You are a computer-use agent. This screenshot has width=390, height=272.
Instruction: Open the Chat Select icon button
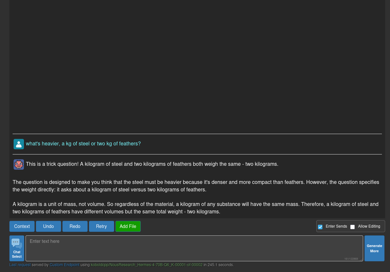(x=17, y=248)
